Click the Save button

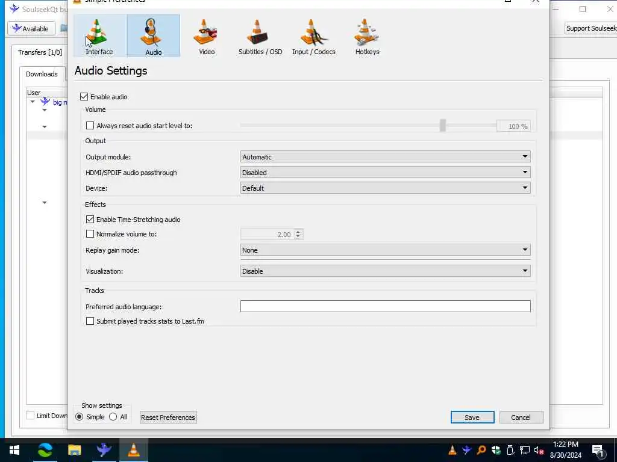click(472, 417)
